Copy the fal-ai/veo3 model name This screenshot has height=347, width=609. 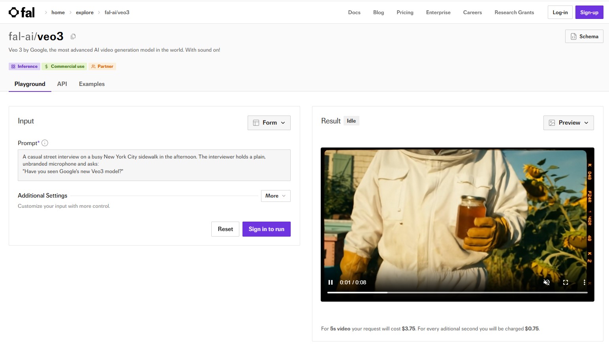click(x=73, y=37)
